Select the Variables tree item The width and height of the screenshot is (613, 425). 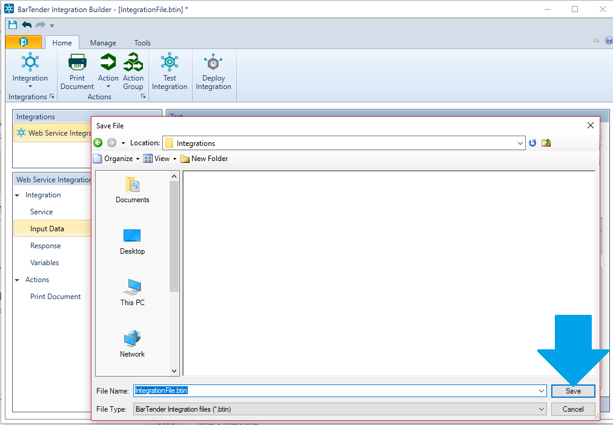coord(45,263)
